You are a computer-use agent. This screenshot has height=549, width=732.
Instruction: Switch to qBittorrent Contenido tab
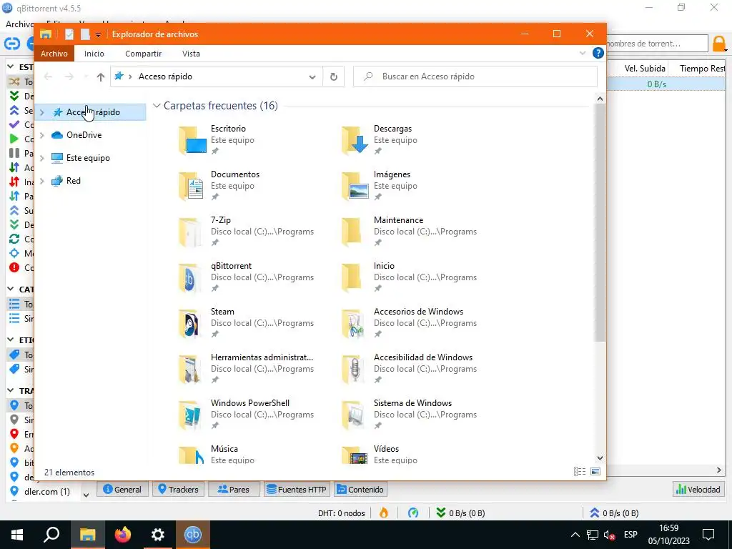coord(360,489)
